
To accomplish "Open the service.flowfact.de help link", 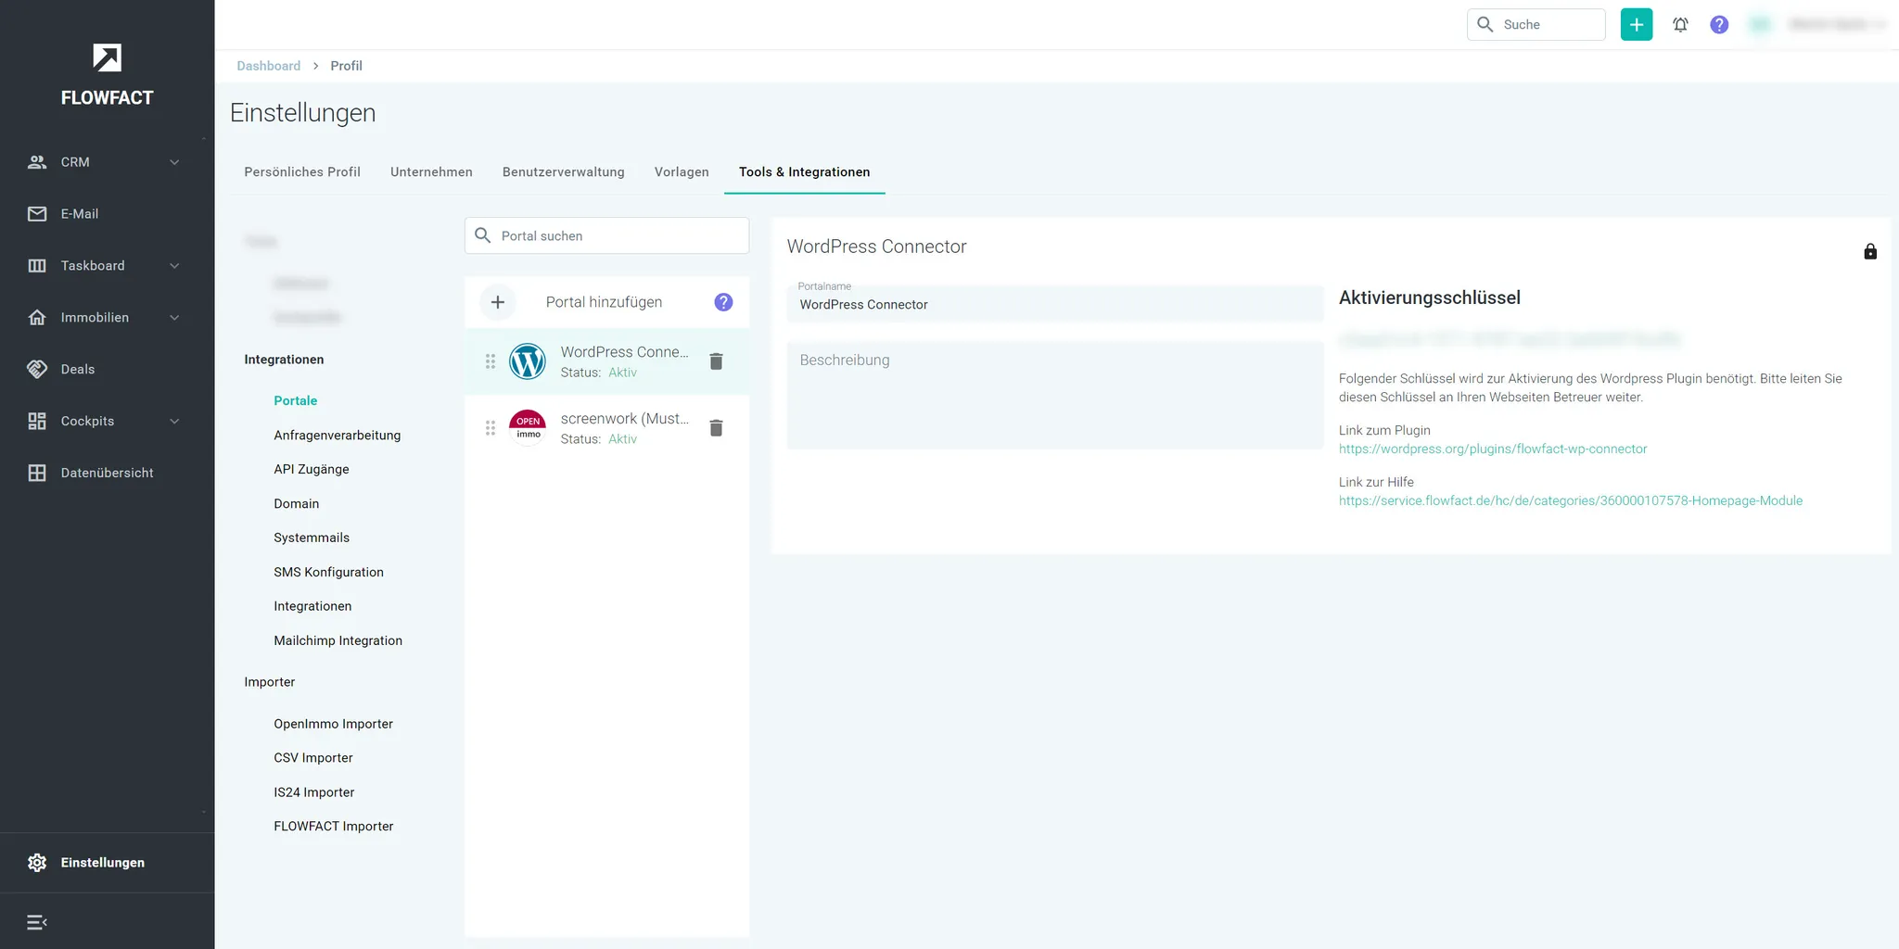I will pyautogui.click(x=1571, y=500).
